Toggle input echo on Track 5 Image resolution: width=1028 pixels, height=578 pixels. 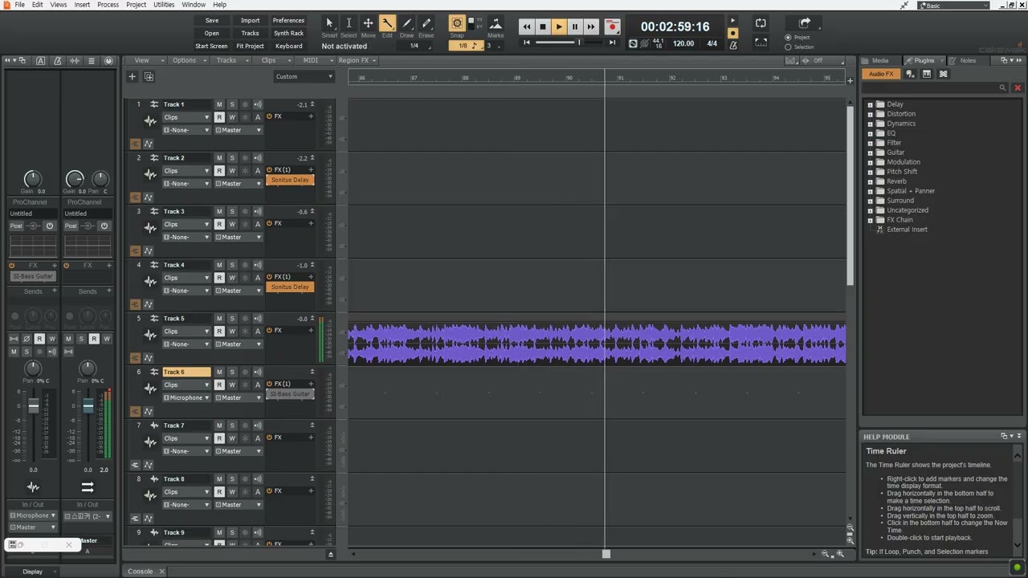tap(258, 319)
